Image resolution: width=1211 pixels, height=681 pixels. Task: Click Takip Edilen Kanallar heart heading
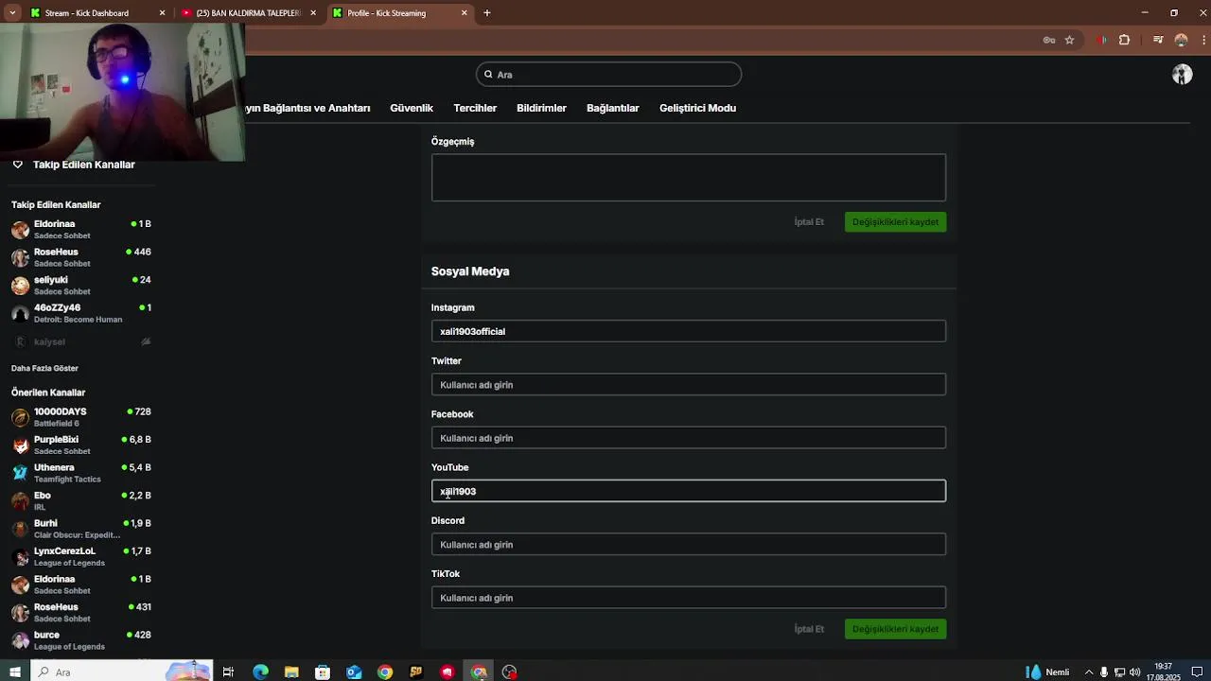click(x=74, y=165)
